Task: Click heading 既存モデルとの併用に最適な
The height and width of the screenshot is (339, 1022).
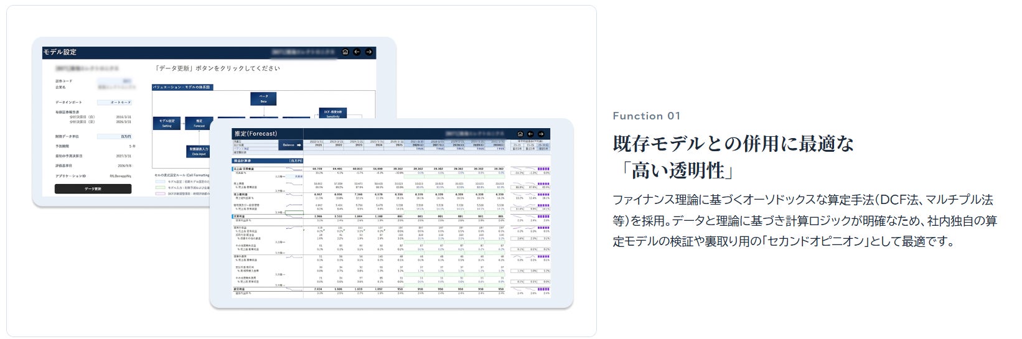Action: (733, 144)
